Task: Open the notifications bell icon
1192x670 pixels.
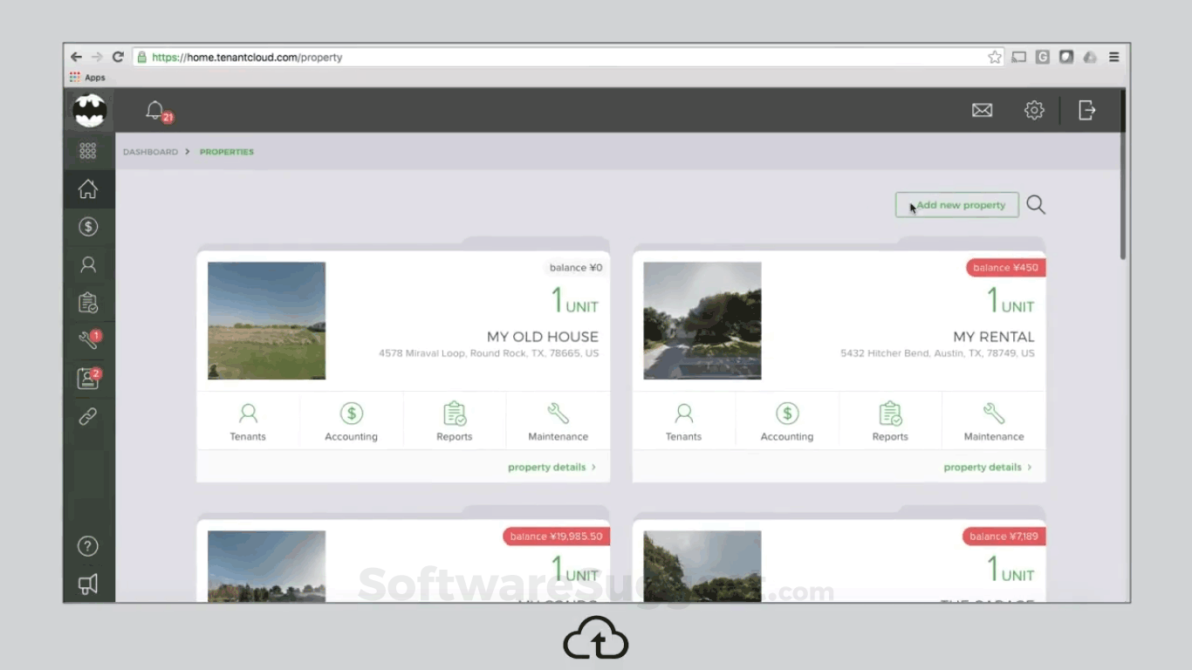Action: point(155,110)
